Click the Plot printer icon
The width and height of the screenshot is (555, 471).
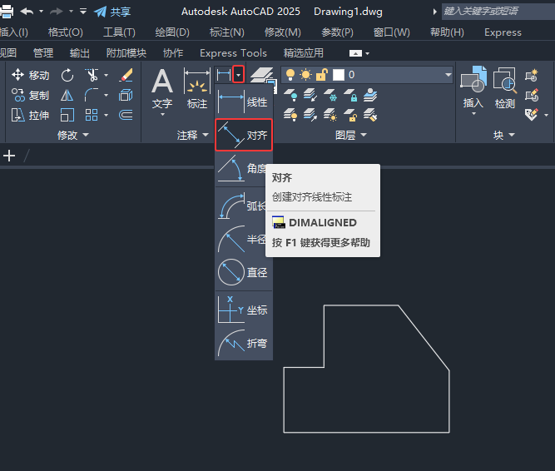(x=7, y=12)
